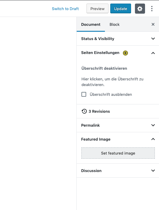159x210 pixels.
Task: Click the Switch to Draft link
Action: [65, 9]
